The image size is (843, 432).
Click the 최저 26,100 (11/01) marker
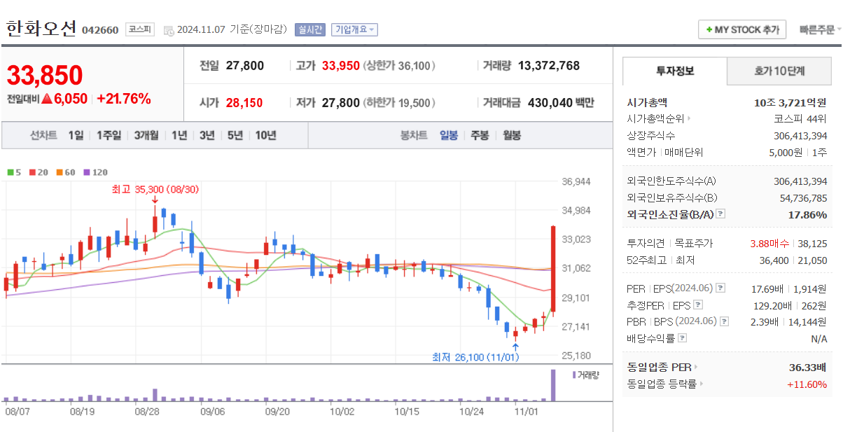[x=475, y=357]
